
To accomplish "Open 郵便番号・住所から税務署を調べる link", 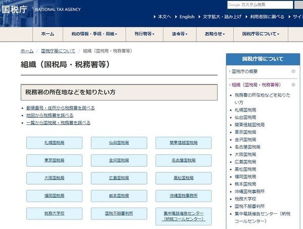I will (61, 108).
